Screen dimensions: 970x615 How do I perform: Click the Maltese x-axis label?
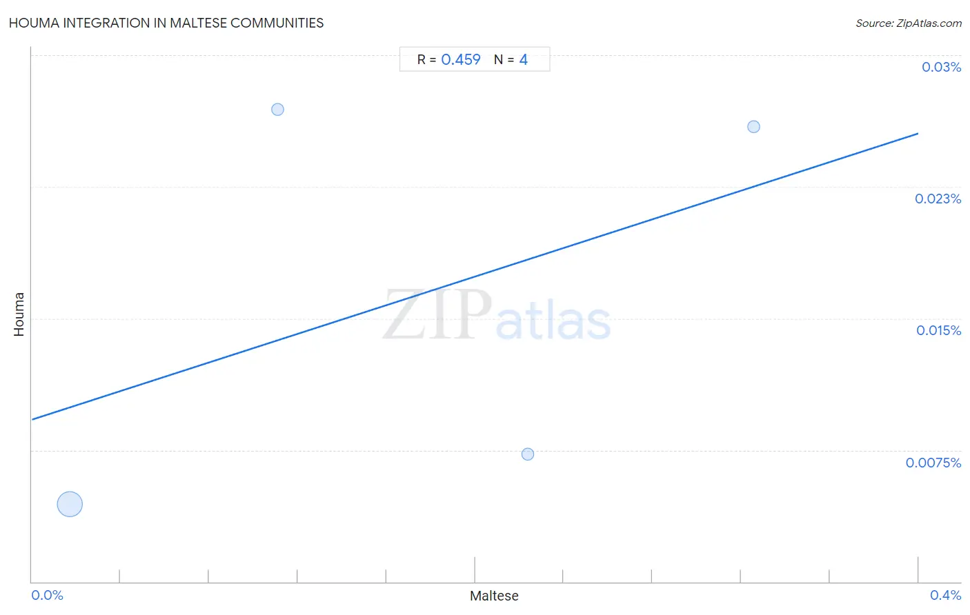pyautogui.click(x=494, y=596)
